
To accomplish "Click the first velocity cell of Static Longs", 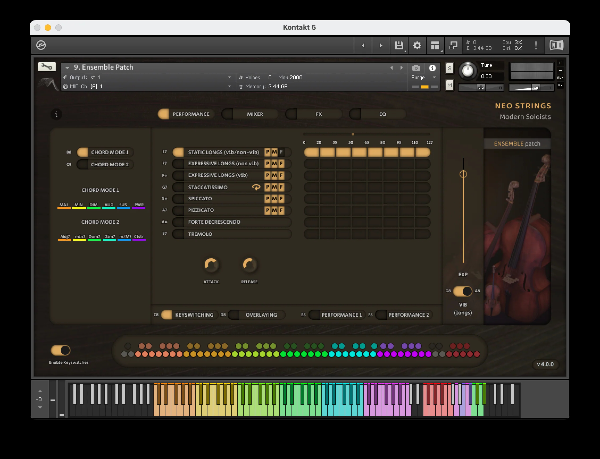I will click(x=311, y=152).
